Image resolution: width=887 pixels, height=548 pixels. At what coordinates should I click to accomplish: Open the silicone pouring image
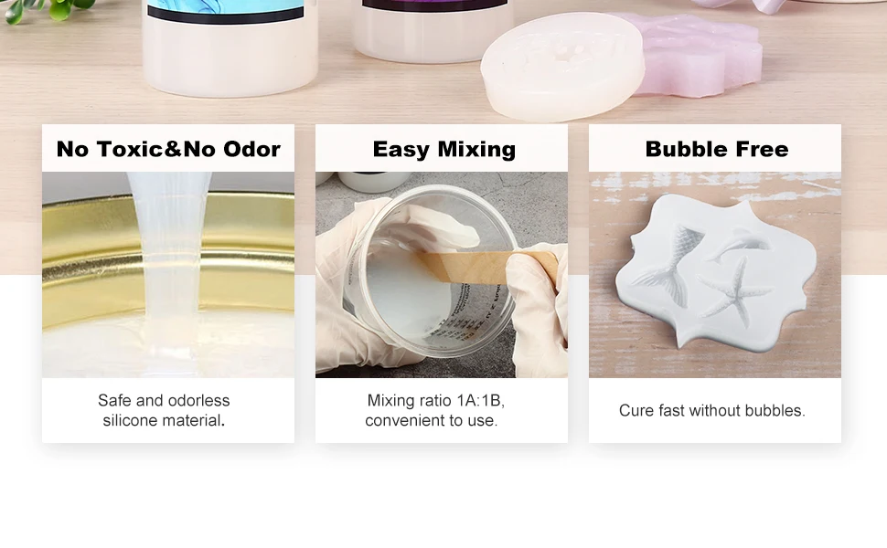(x=168, y=275)
